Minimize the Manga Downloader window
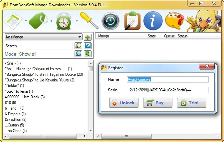224x142 pixels. click(192, 4)
